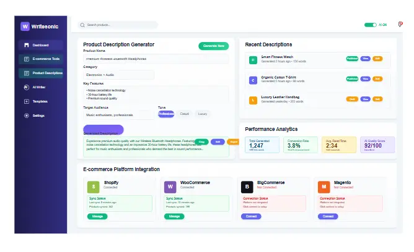414x252 pixels.
Task: Click the Settings sidebar icon
Action: [27, 115]
